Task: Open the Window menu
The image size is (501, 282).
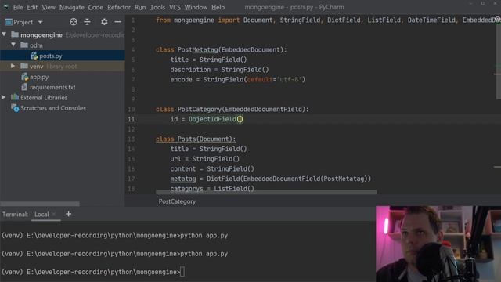Action: pos(196,7)
